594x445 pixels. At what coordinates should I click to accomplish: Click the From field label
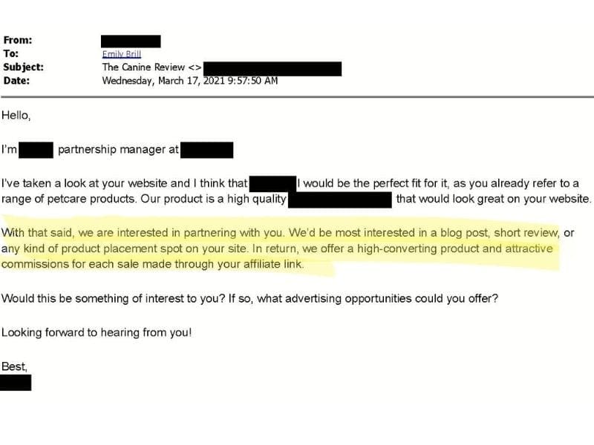18,40
